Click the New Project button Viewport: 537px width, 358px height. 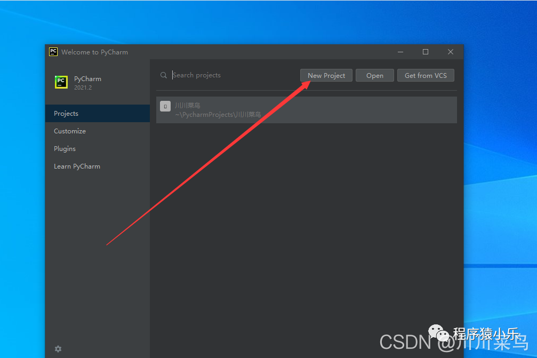click(326, 75)
